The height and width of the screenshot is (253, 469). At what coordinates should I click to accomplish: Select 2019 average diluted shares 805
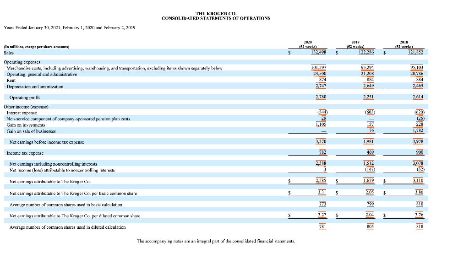tap(370, 226)
